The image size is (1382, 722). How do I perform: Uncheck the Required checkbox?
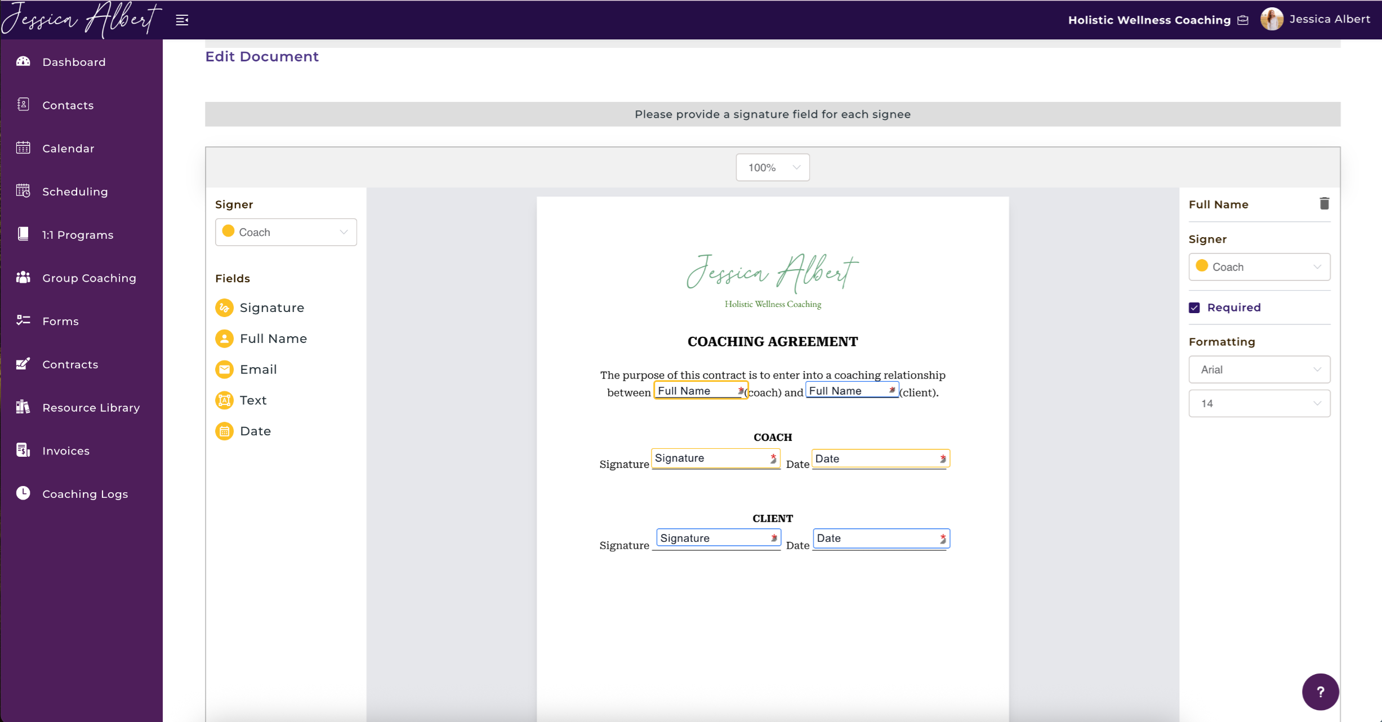pos(1194,307)
